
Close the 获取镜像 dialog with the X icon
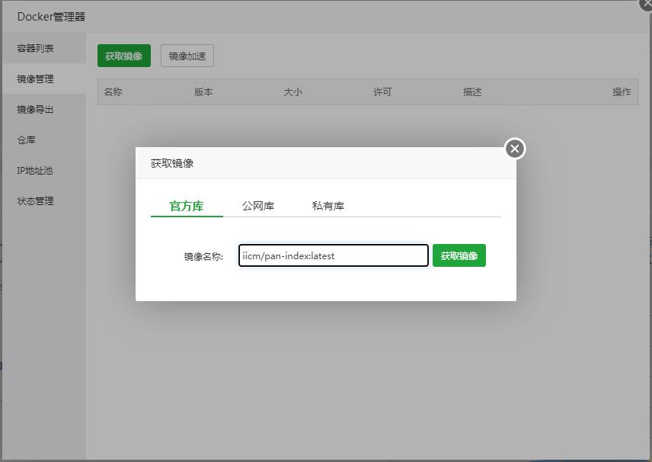click(515, 149)
